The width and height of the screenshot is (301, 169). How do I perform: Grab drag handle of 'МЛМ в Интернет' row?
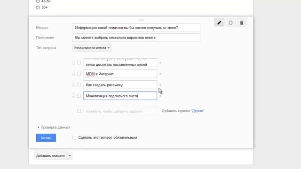(73, 74)
